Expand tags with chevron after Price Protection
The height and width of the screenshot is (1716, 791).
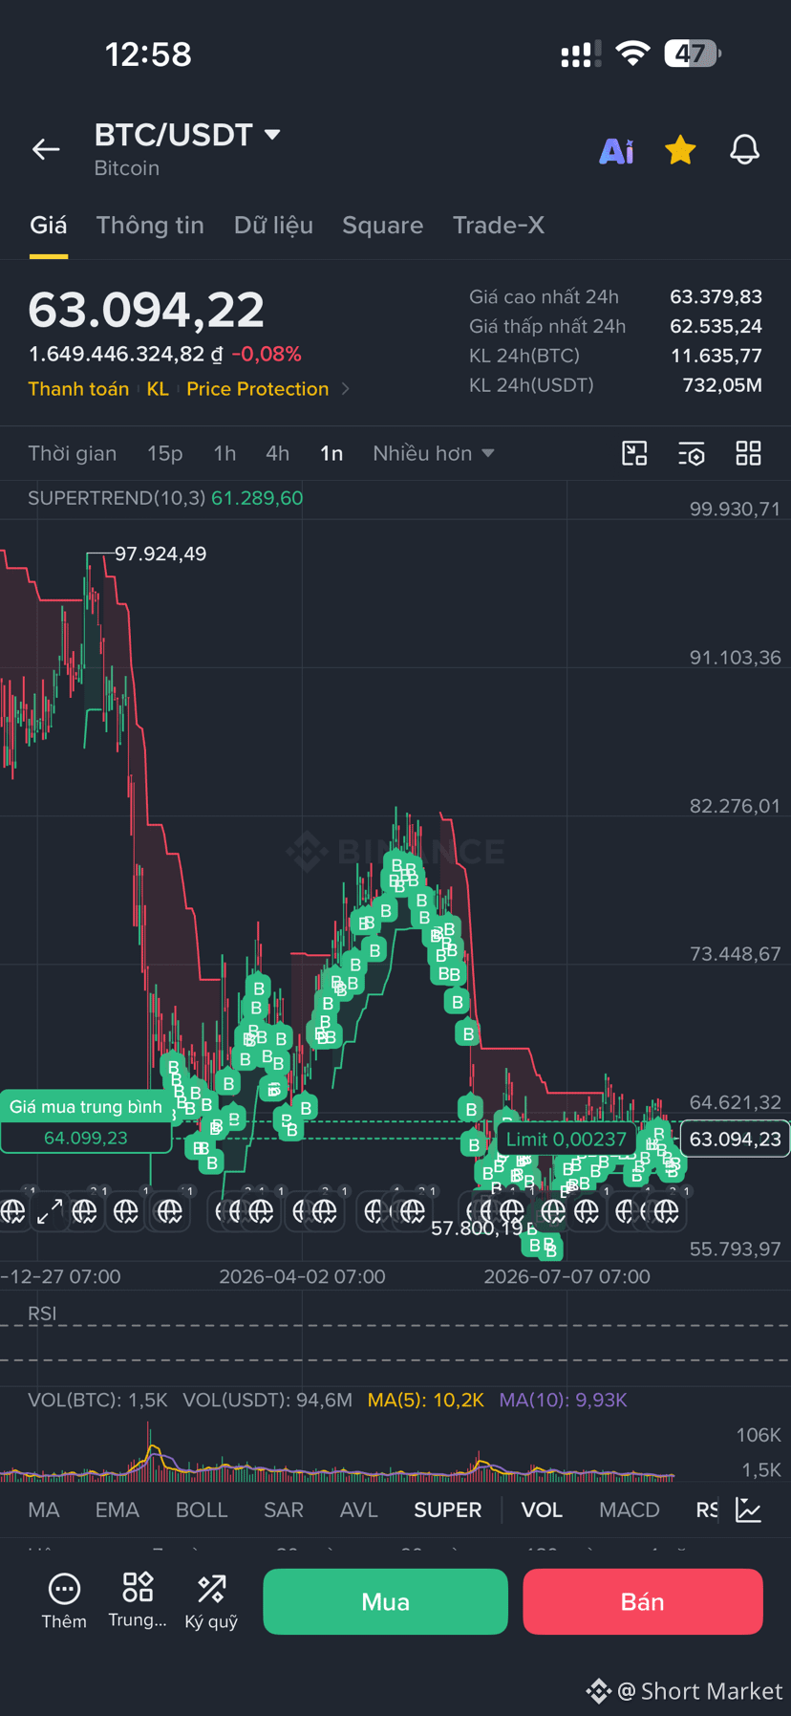click(x=346, y=389)
